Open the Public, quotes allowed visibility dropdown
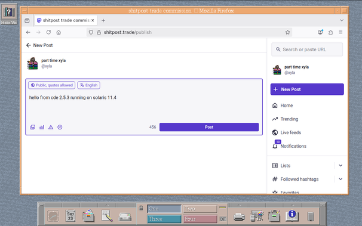This screenshot has height=226, width=362. coord(52,85)
